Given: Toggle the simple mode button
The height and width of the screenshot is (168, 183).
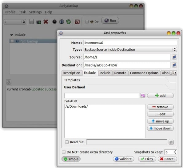Looking at the screenshot, I should pos(71,159).
